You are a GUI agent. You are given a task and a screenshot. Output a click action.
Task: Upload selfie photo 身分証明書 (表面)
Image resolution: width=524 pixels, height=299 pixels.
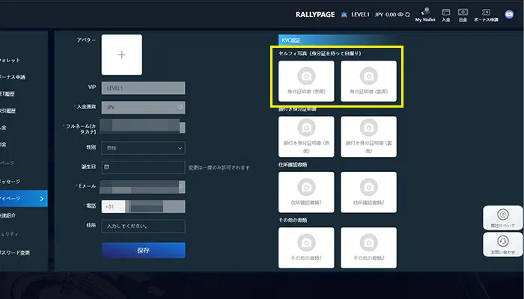point(305,82)
